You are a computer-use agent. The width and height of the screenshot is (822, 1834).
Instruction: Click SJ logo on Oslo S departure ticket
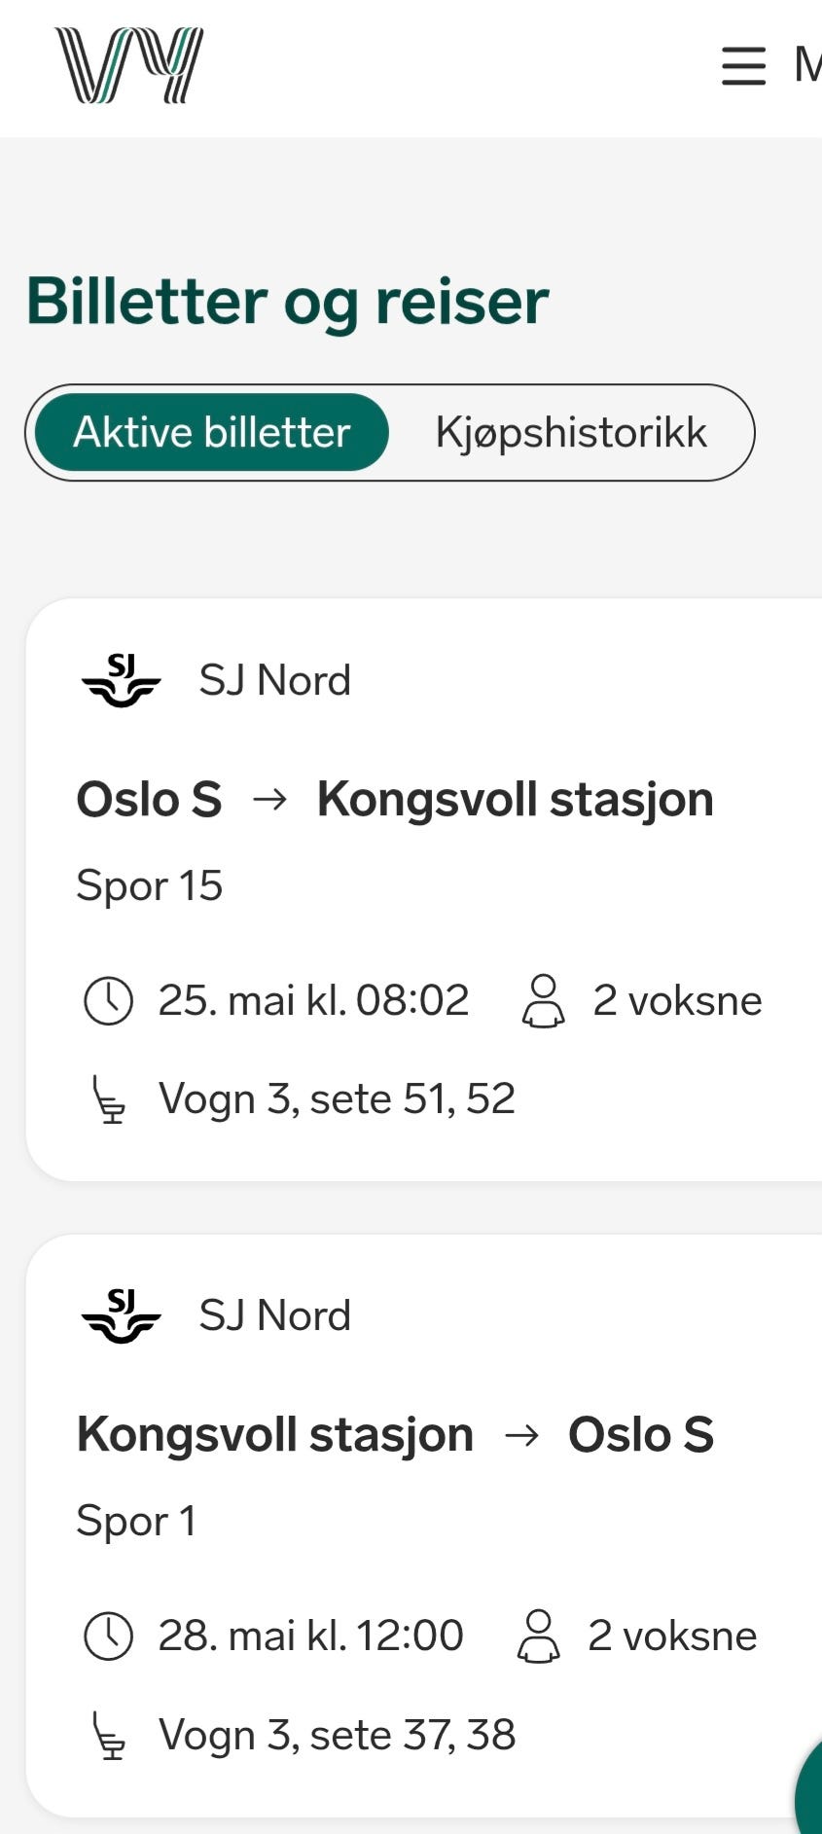(121, 680)
